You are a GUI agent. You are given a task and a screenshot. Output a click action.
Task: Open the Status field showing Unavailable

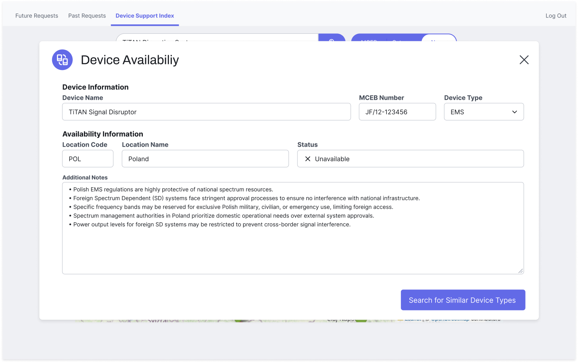click(x=410, y=159)
